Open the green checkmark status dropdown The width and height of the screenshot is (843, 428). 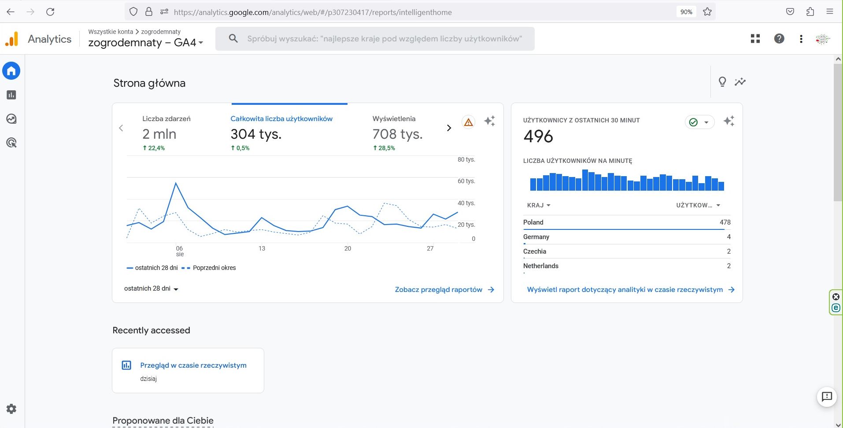coord(699,122)
